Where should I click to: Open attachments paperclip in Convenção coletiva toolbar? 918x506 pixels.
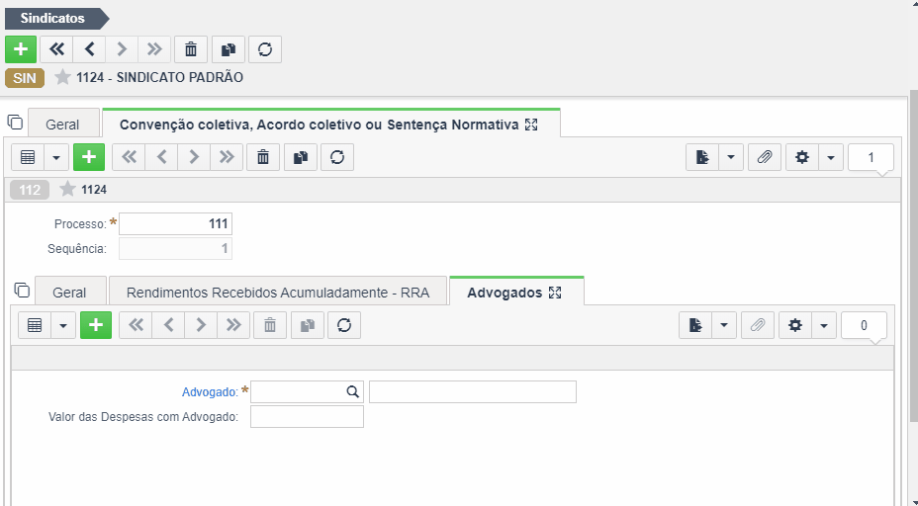coord(765,157)
